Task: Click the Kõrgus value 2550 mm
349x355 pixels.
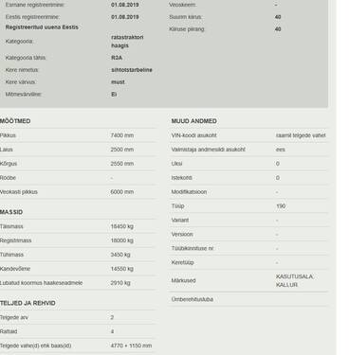Action: (122, 164)
